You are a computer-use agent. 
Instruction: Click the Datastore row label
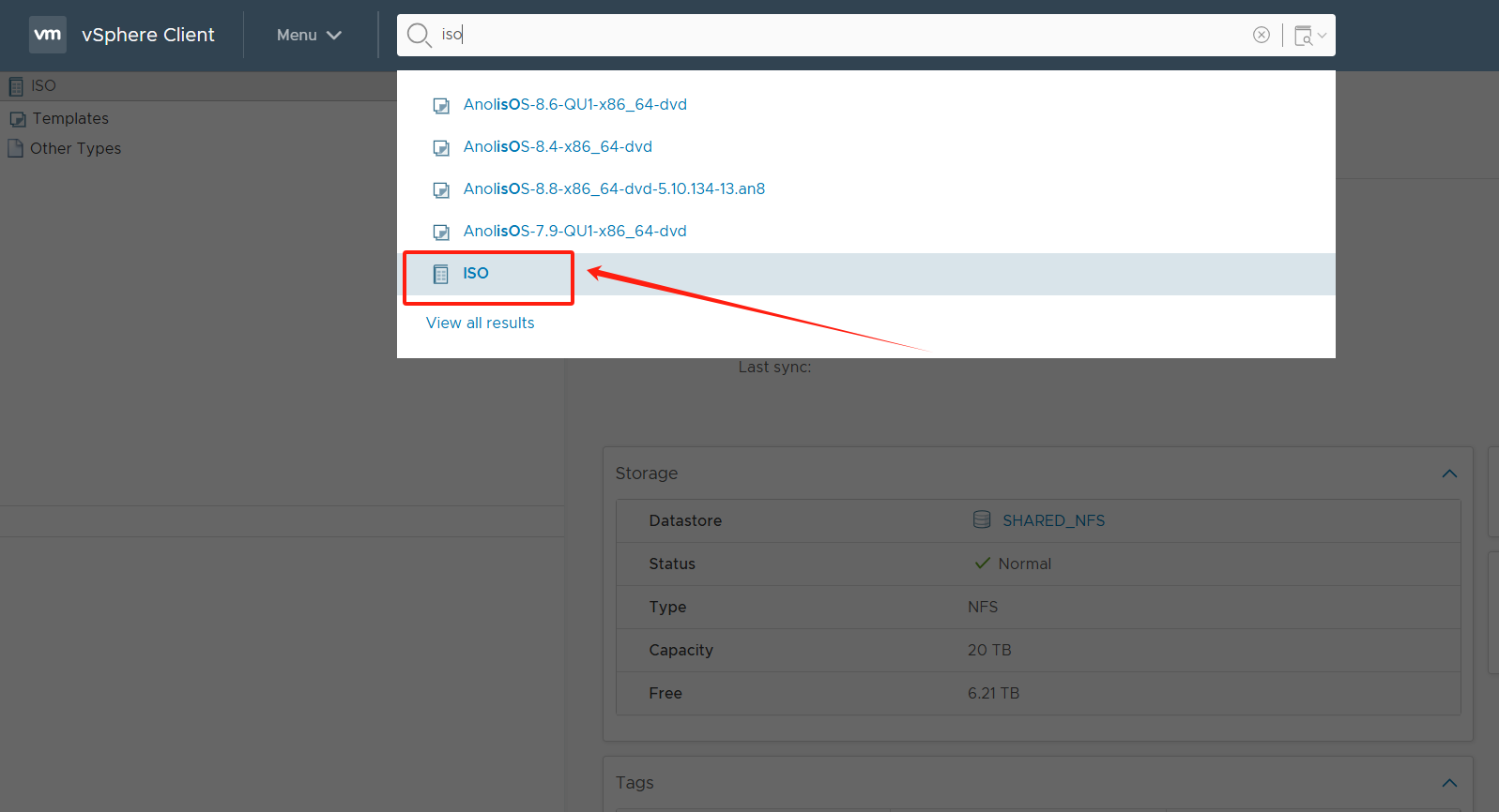[685, 520]
